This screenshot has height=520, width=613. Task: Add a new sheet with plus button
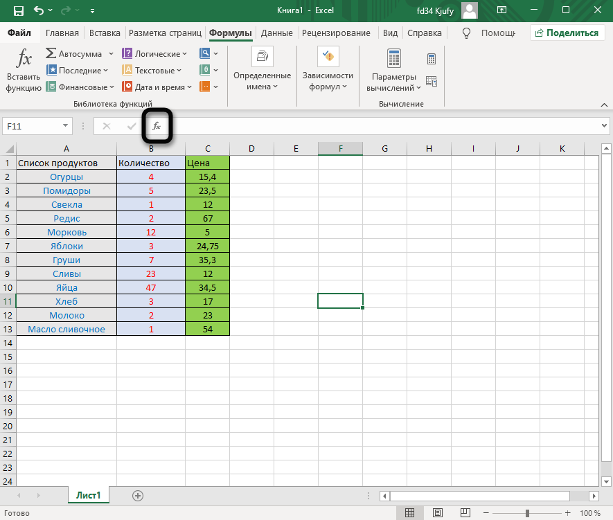[138, 496]
